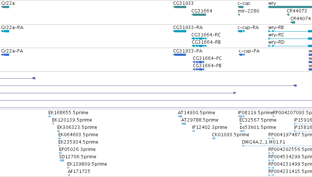Click the mir-2280 gene marker
This screenshot has height=177, width=312.
(x=239, y=15)
